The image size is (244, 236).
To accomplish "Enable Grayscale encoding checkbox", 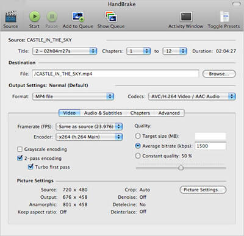I will [x=20, y=149].
